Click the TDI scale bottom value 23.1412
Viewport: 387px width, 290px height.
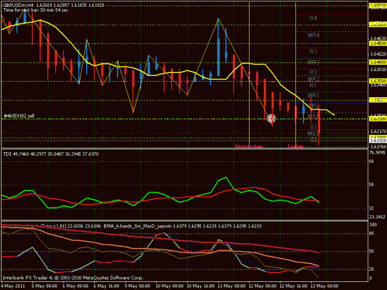click(377, 217)
